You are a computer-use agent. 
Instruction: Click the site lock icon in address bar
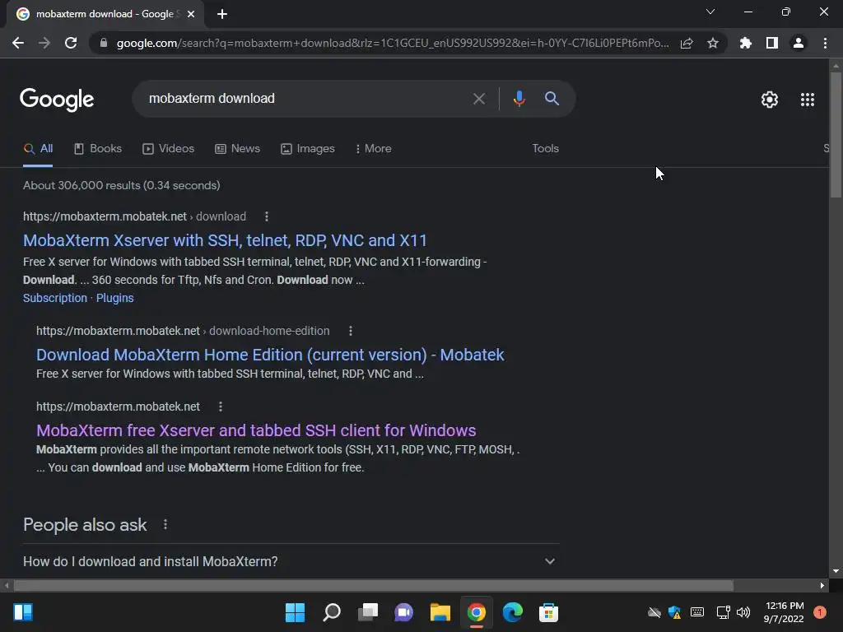(x=104, y=43)
